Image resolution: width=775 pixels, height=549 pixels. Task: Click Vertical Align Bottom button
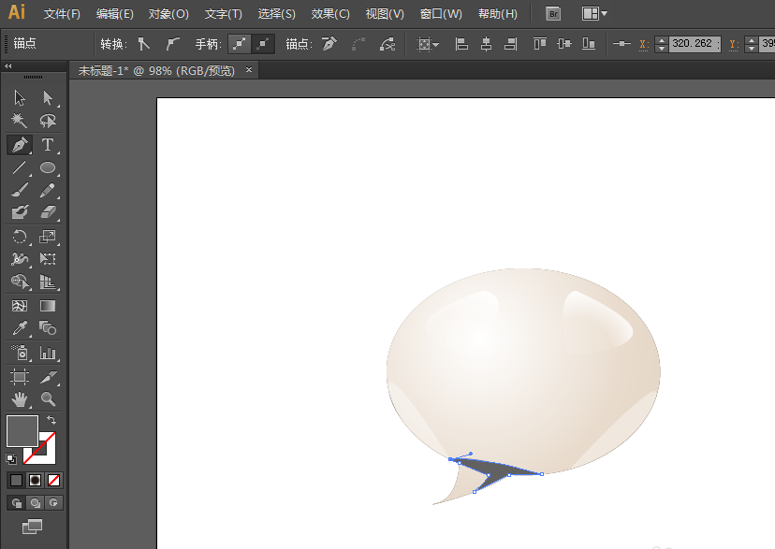coord(588,44)
